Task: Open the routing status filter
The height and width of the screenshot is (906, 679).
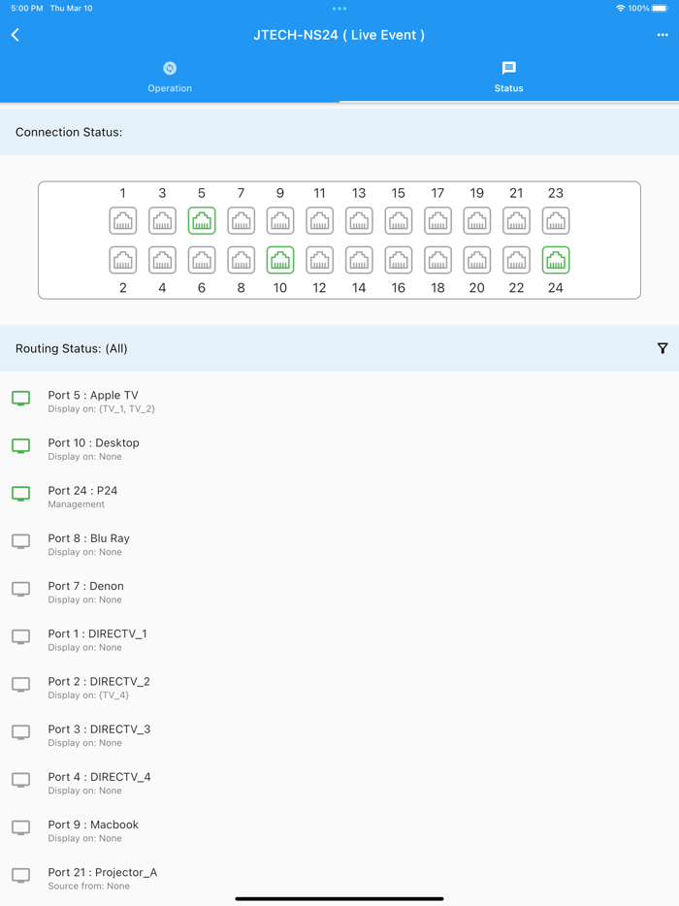Action: (663, 348)
